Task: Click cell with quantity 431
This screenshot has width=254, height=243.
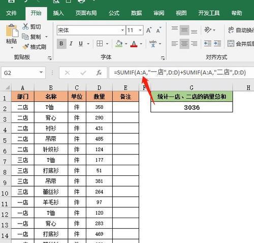Action: [x=99, y=128]
